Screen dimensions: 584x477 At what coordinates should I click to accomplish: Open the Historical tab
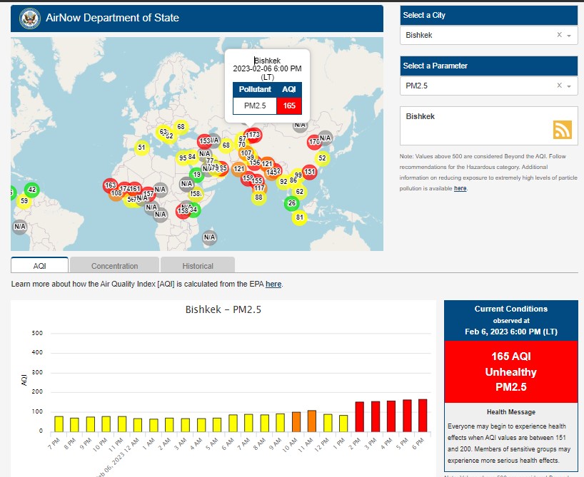pyautogui.click(x=198, y=266)
